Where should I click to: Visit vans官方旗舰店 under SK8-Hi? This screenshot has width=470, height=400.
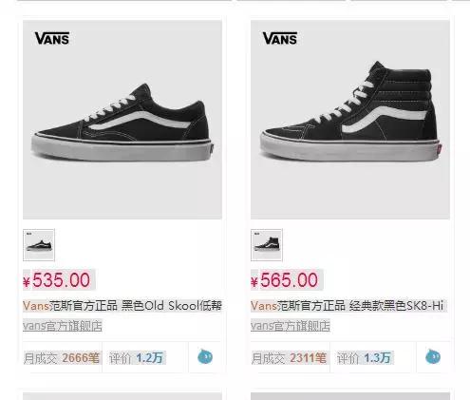coord(291,326)
